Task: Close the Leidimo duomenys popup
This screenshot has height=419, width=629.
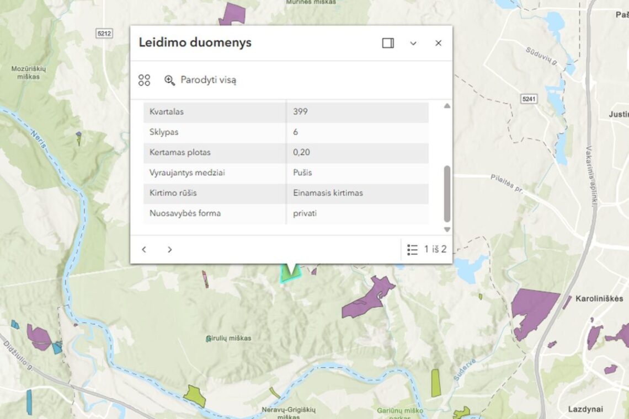Action: coord(438,42)
